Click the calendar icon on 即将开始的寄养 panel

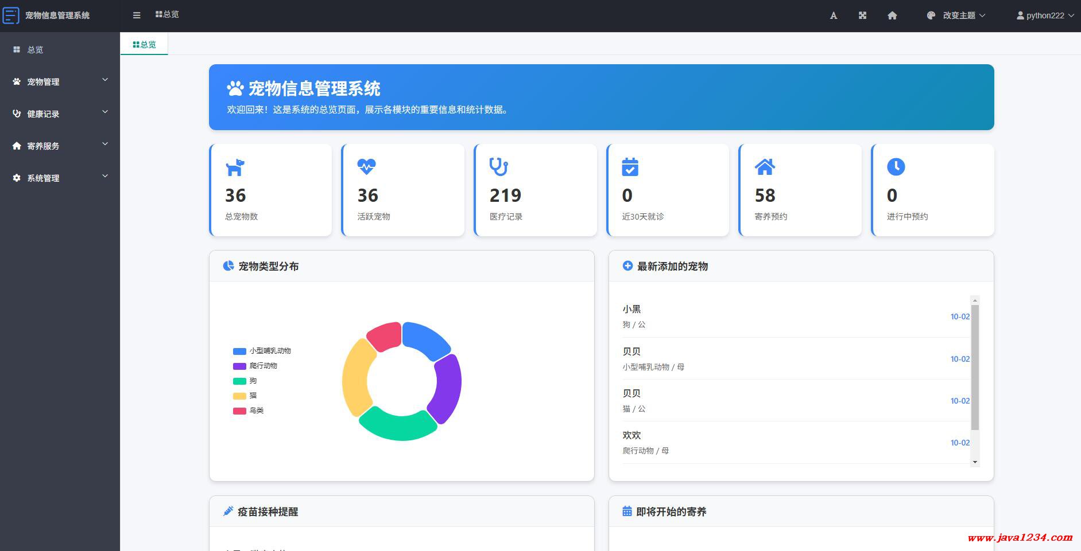(x=627, y=511)
